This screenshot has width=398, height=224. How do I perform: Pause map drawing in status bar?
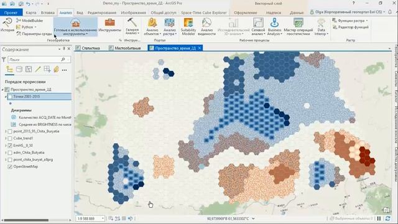(379, 218)
